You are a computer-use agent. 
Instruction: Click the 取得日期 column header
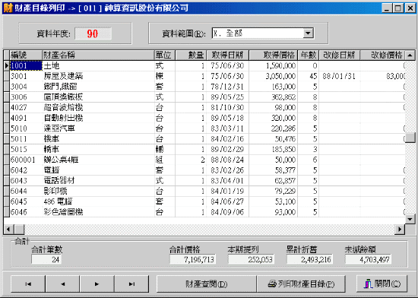227,55
